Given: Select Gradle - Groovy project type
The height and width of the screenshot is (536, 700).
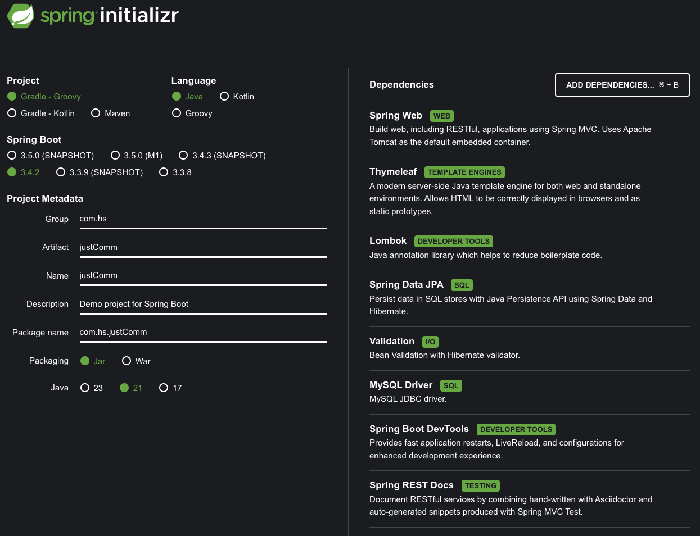Looking at the screenshot, I should (x=44, y=97).
